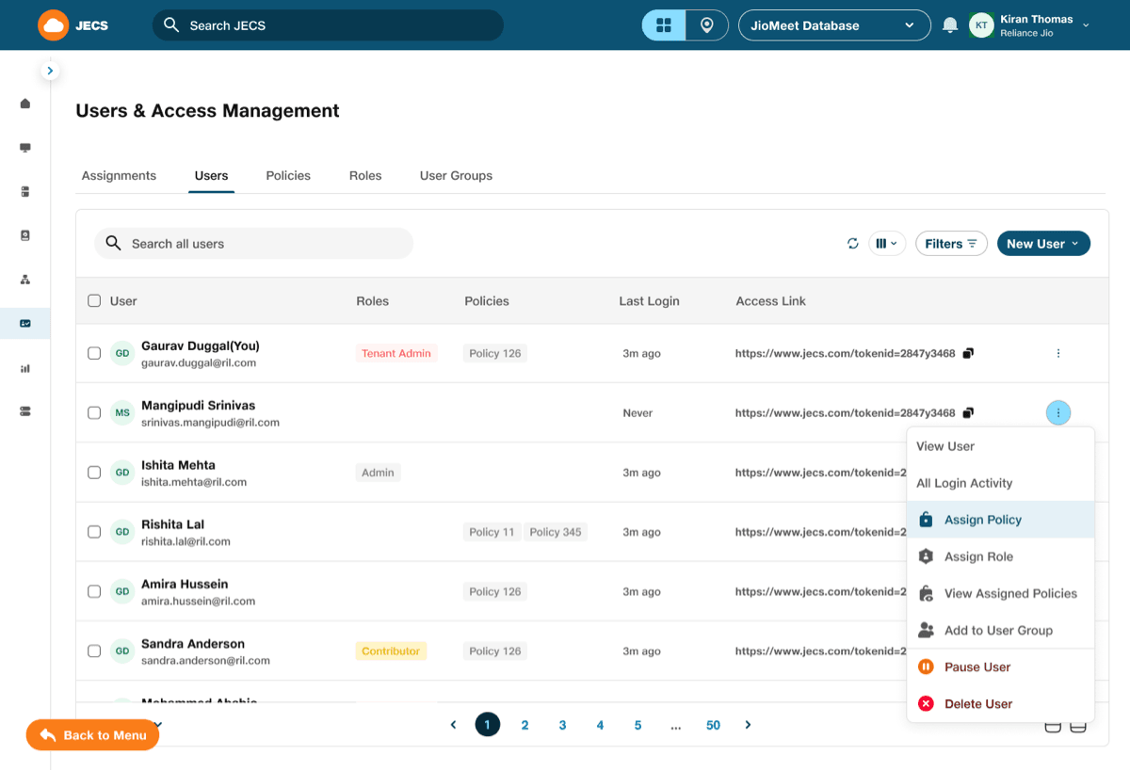The image size is (1130, 771).
Task: Open column visibility dropdown
Action: pyautogui.click(x=887, y=244)
